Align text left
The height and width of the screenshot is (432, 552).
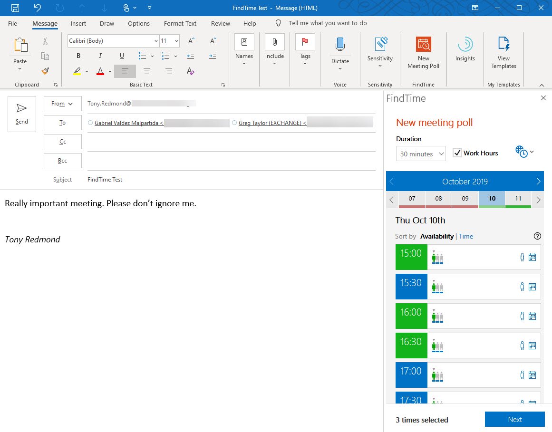click(125, 71)
